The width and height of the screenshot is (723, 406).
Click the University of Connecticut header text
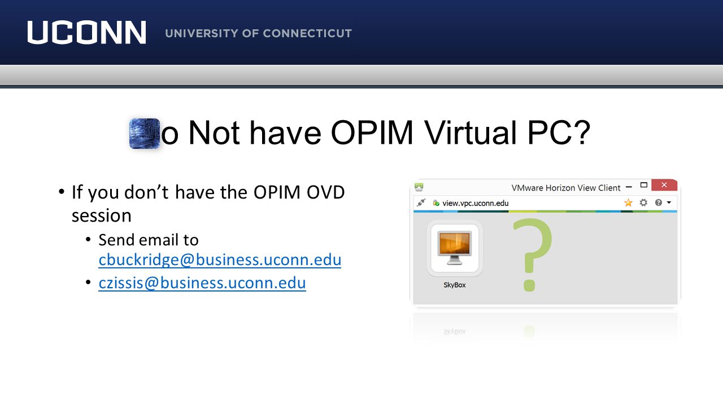pos(259,33)
